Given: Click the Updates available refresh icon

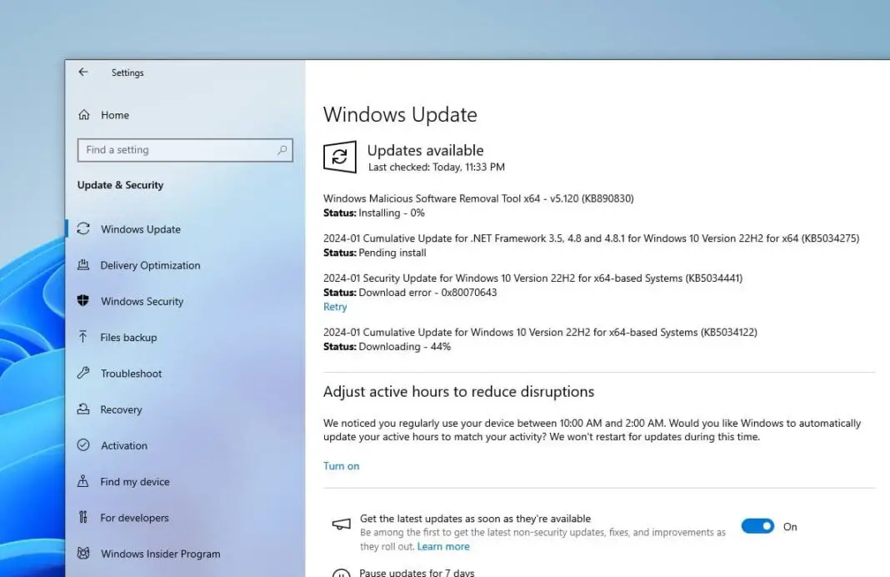Looking at the screenshot, I should (339, 157).
